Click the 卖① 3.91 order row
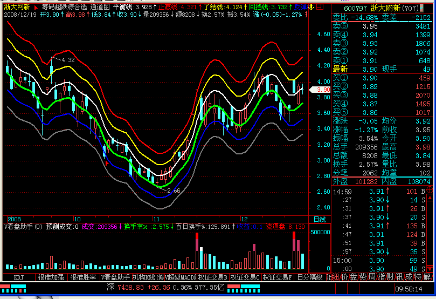 [x=382, y=60]
